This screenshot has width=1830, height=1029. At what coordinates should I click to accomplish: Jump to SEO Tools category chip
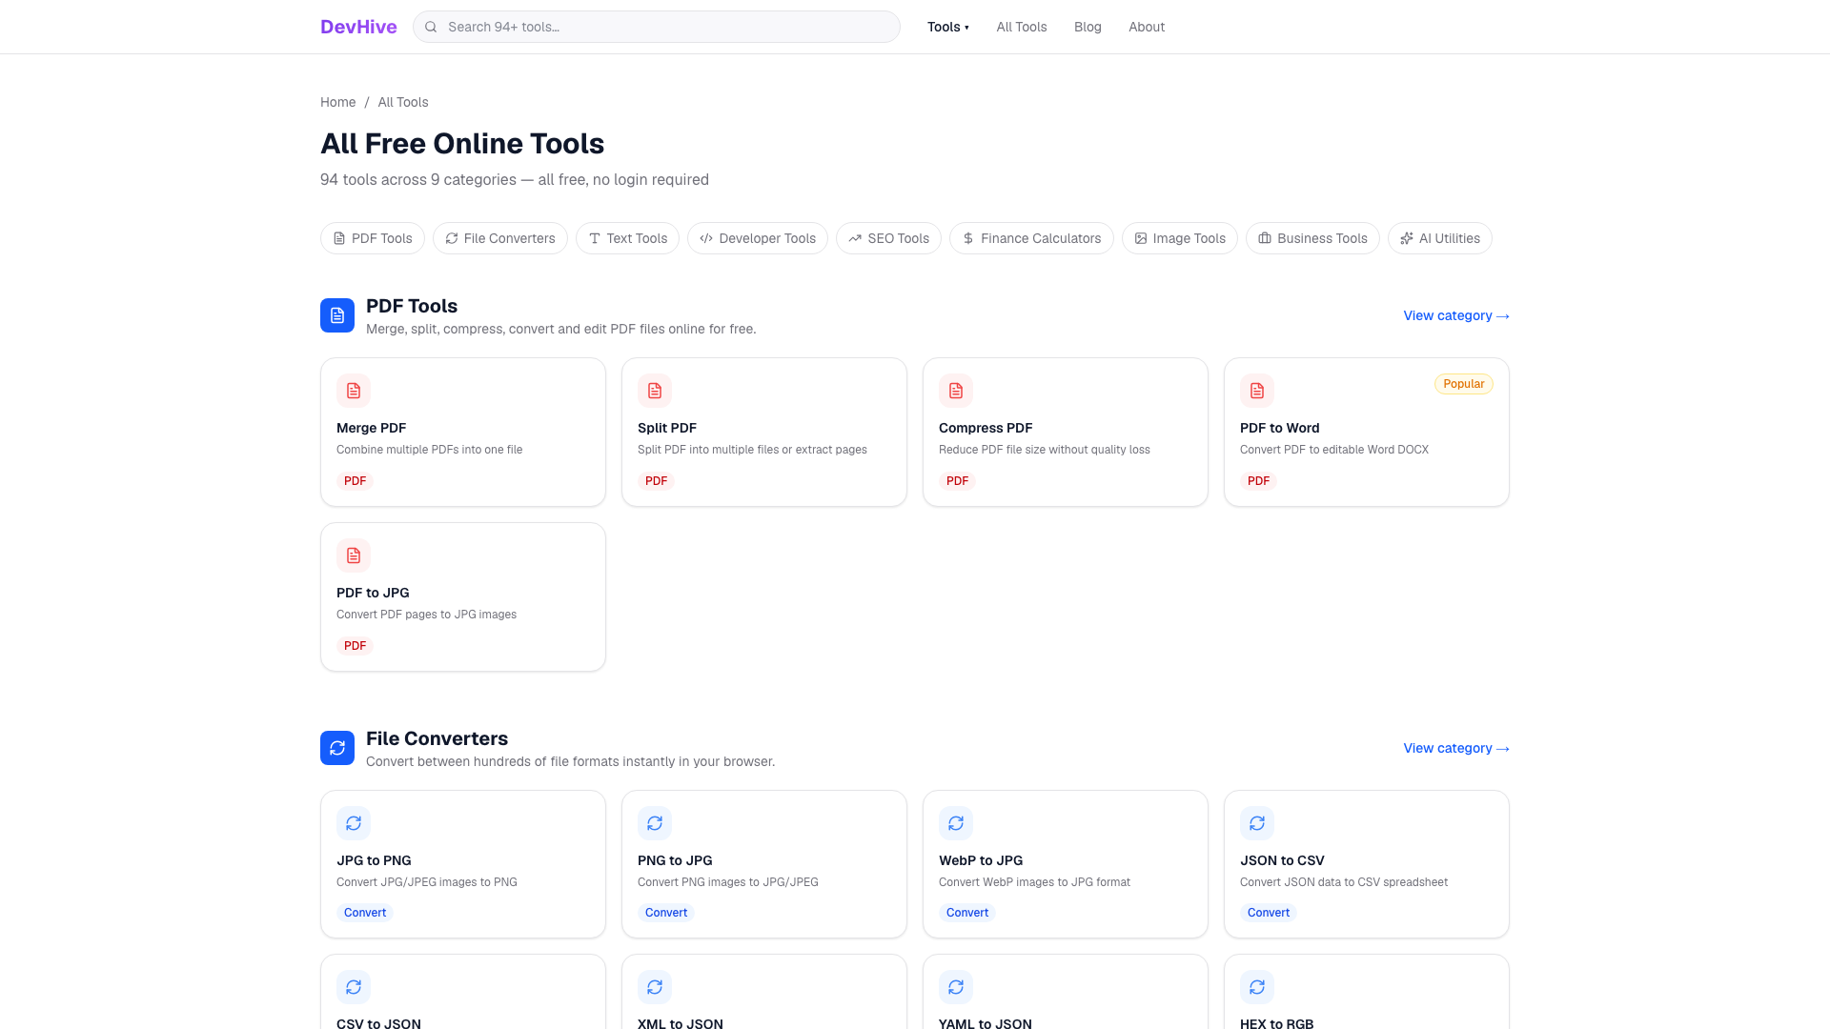coord(888,238)
